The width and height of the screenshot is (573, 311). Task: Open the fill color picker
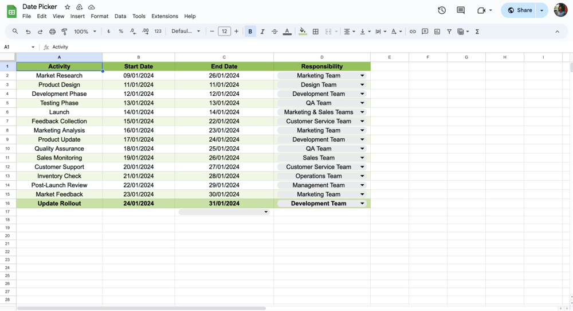pos(303,32)
